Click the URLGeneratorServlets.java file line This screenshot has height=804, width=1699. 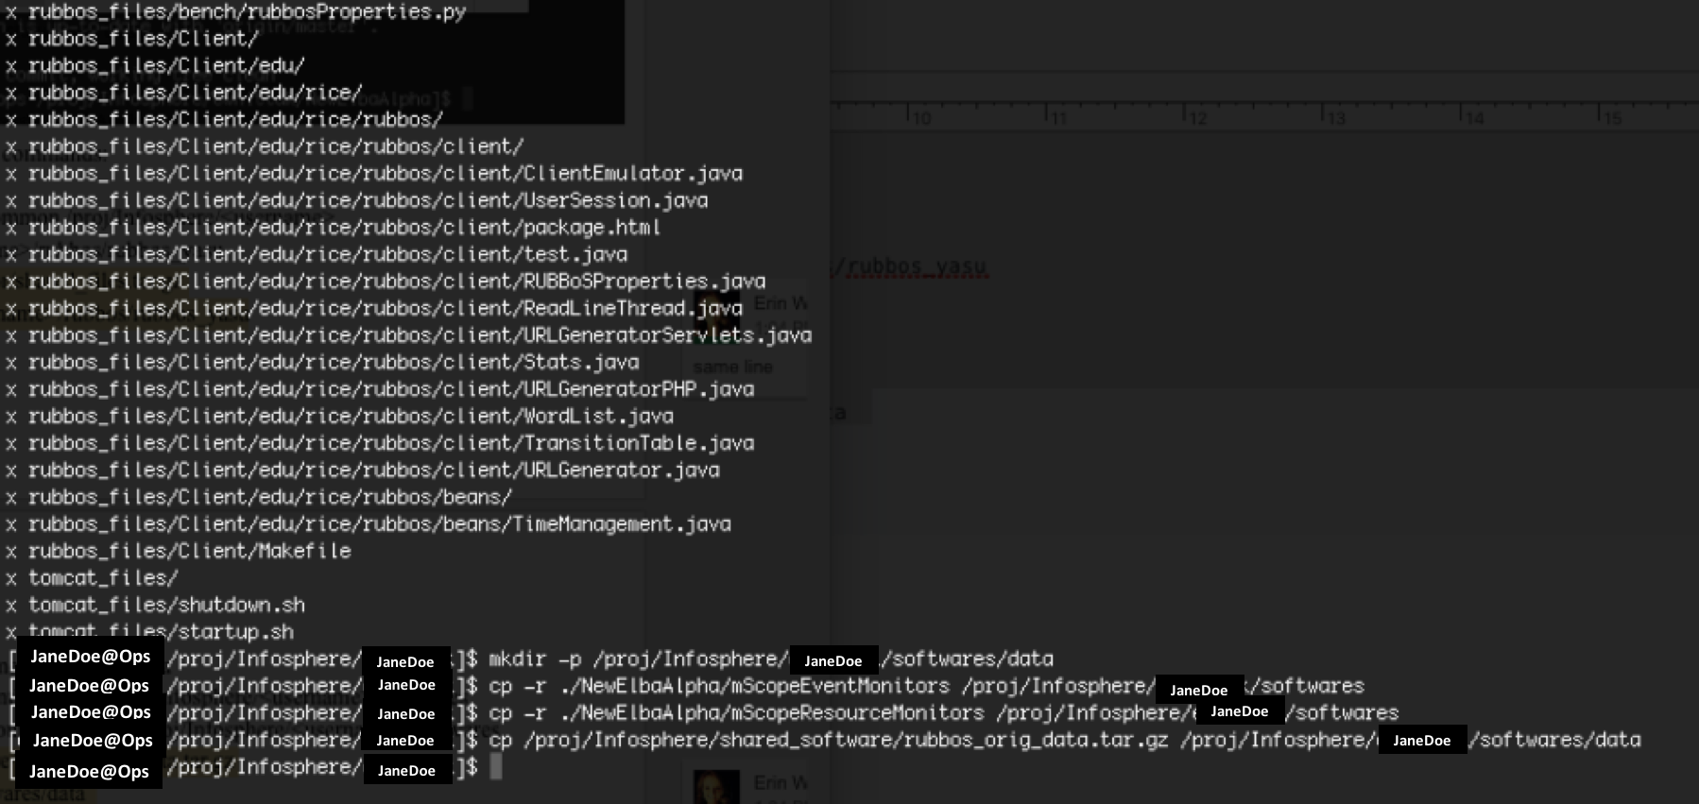(x=409, y=335)
